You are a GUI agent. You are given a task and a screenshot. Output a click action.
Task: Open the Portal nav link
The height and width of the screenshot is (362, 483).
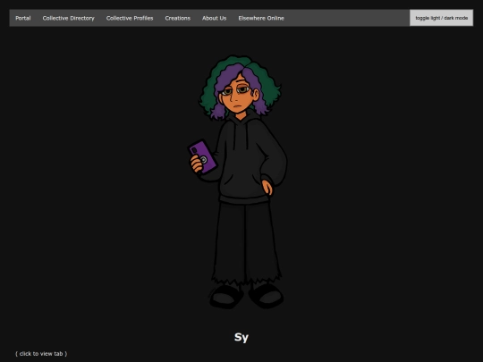tap(23, 18)
